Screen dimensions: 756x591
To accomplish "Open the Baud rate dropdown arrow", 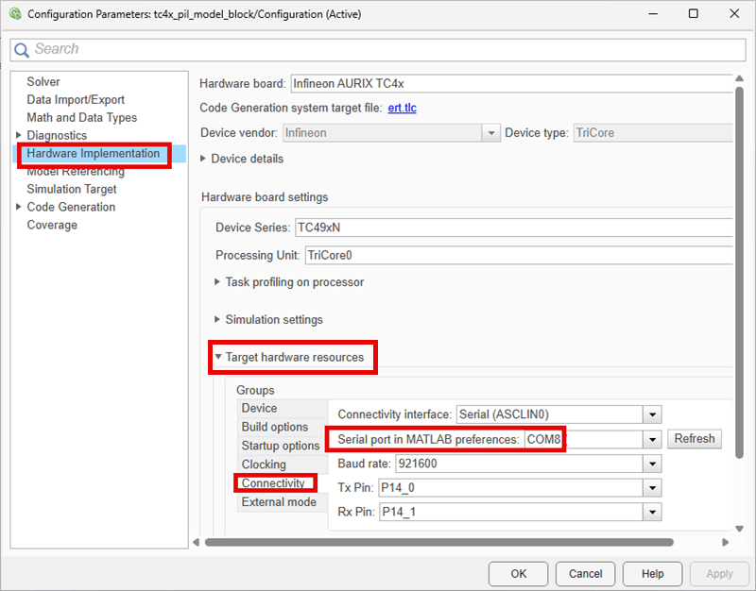I will (x=652, y=464).
